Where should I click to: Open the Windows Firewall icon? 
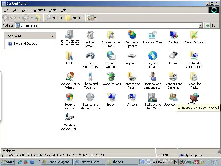coord(194,97)
